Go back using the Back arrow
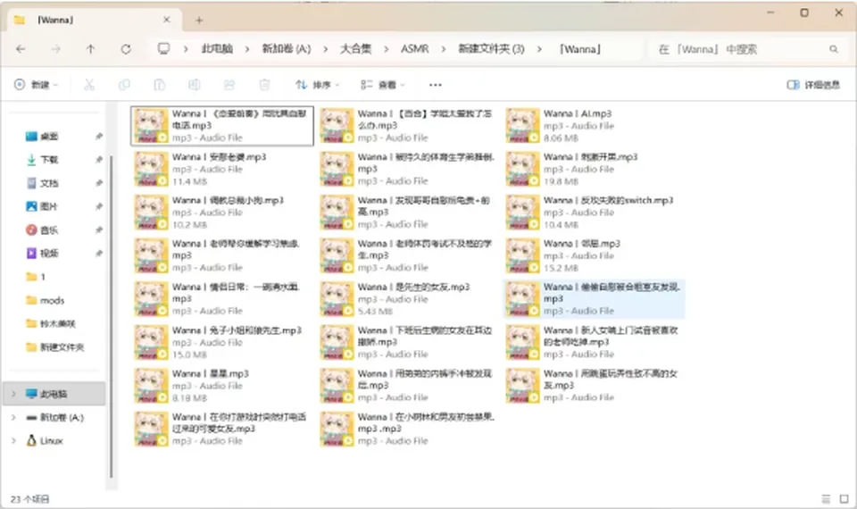Image resolution: width=857 pixels, height=509 pixels. [21, 49]
